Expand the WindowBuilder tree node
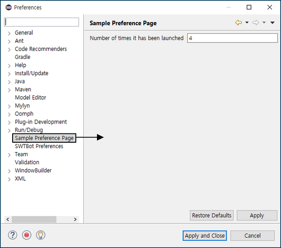Image resolution: width=281 pixels, height=248 pixels. point(9,171)
